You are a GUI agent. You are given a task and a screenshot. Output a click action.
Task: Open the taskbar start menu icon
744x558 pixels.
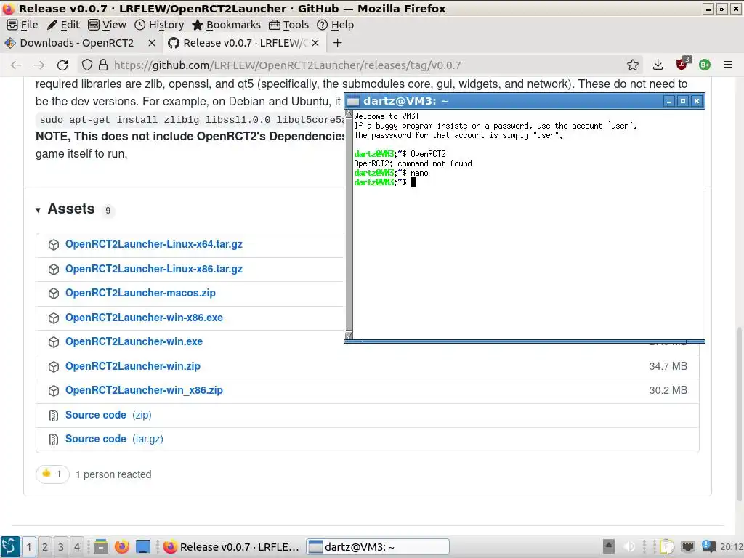(x=10, y=546)
